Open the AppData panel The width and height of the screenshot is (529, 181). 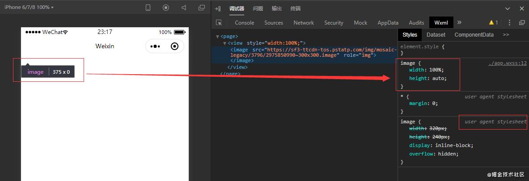point(388,23)
